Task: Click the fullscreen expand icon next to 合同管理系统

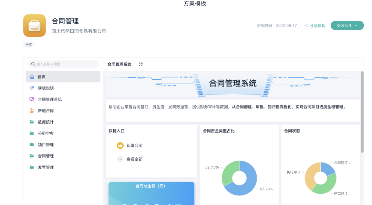Action: tap(141, 64)
